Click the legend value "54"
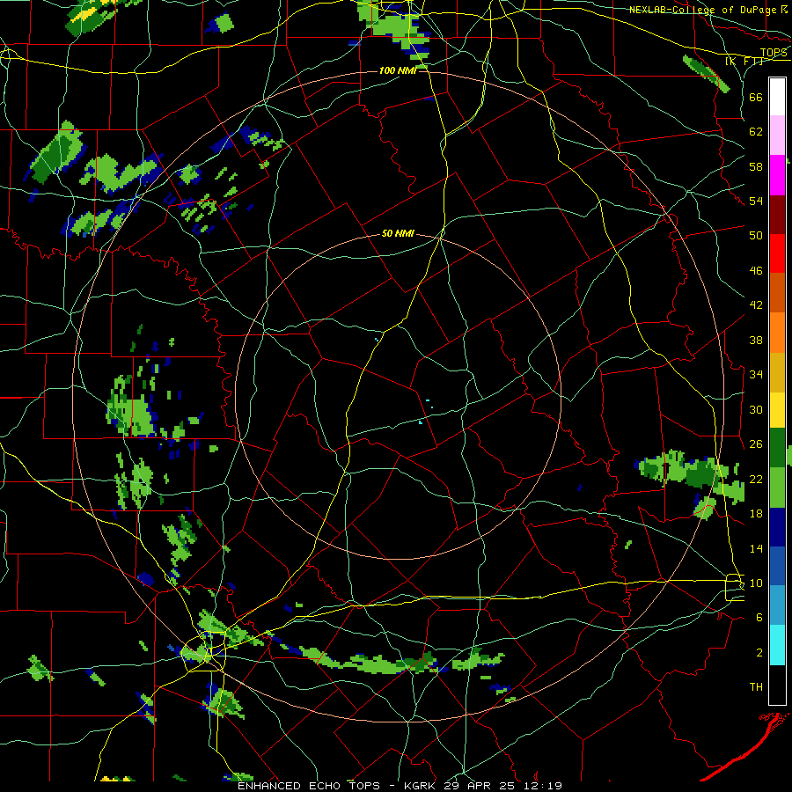 pos(756,201)
